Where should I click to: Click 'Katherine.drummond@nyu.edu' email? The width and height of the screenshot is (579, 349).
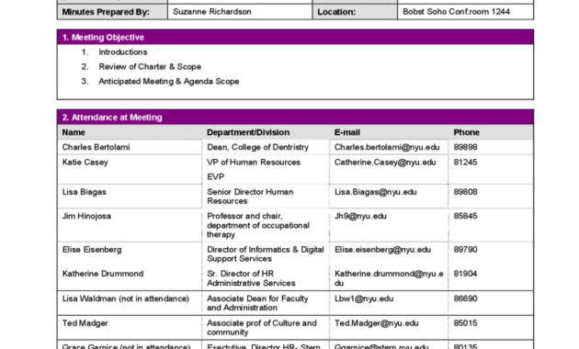[389, 278]
